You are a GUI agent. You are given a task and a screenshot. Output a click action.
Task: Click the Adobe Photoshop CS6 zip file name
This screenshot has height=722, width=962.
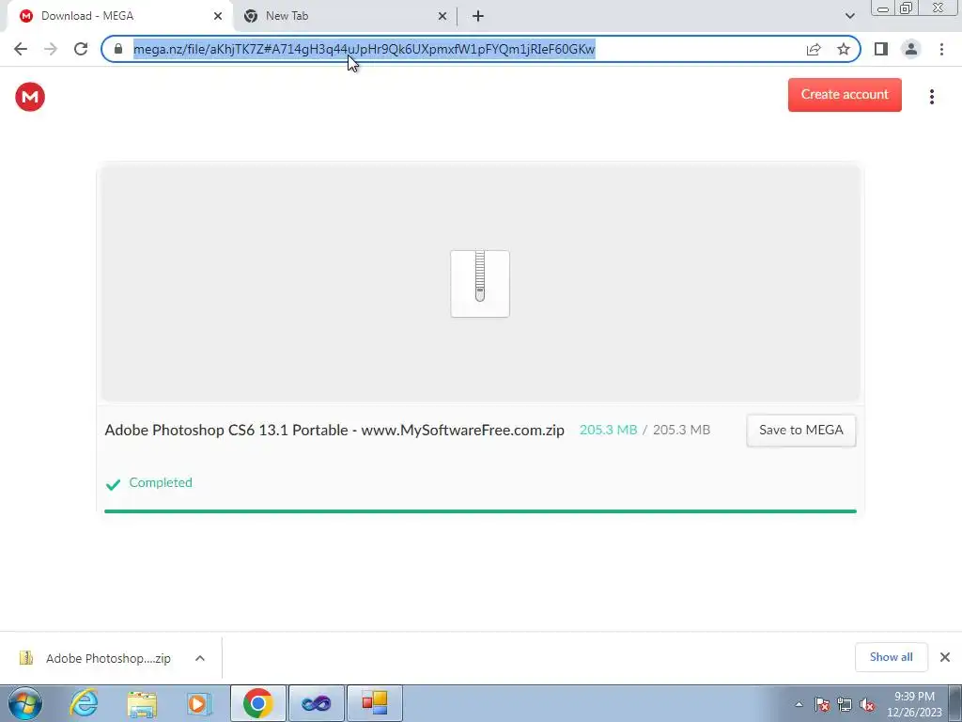click(x=334, y=430)
